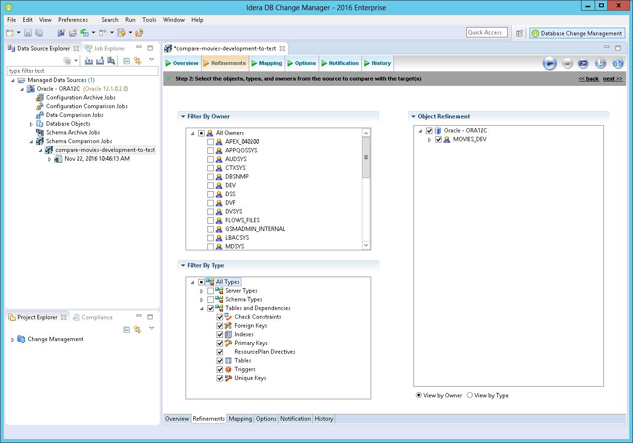Image resolution: width=633 pixels, height=443 pixels.
Task: Open the Mapping tab at the bottom
Action: tap(240, 419)
